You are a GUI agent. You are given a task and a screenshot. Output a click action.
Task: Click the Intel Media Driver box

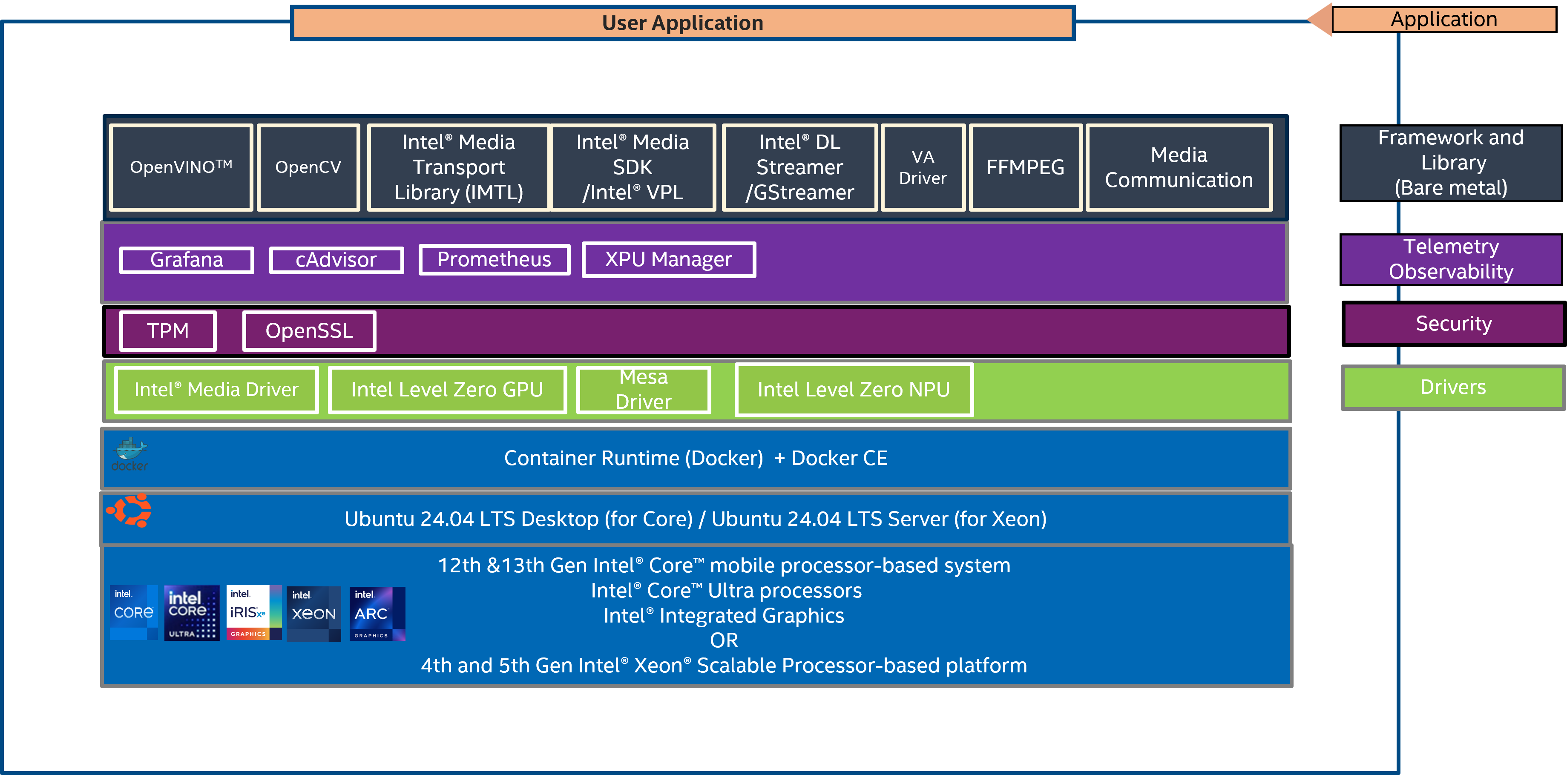pyautogui.click(x=216, y=389)
